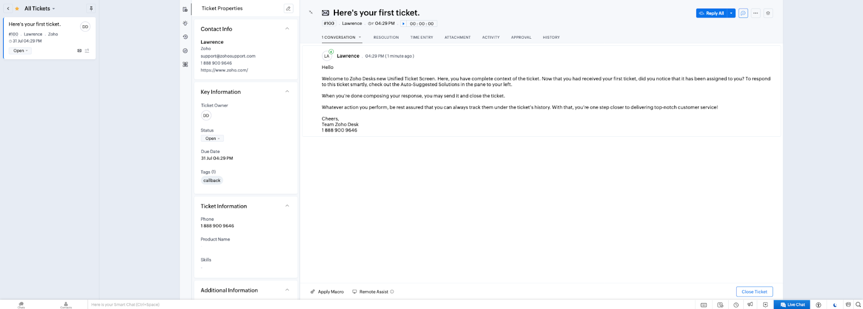Click the edit pencil in Ticket Properties

click(x=288, y=9)
